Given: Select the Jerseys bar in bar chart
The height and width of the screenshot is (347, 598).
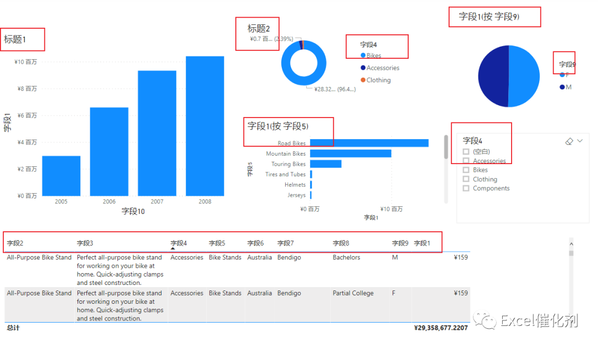Looking at the screenshot, I should [311, 195].
